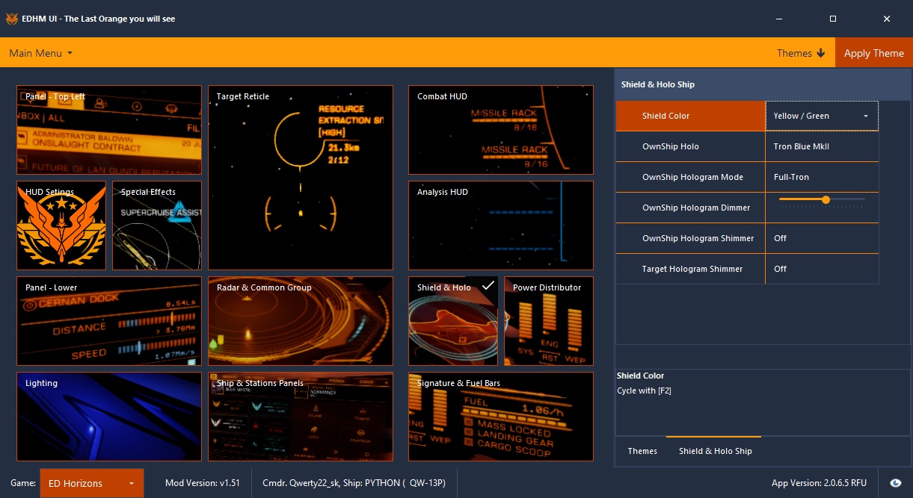The height and width of the screenshot is (498, 913).
Task: Toggle the Off value for Target Hologram Shimmer
Action: click(x=822, y=269)
